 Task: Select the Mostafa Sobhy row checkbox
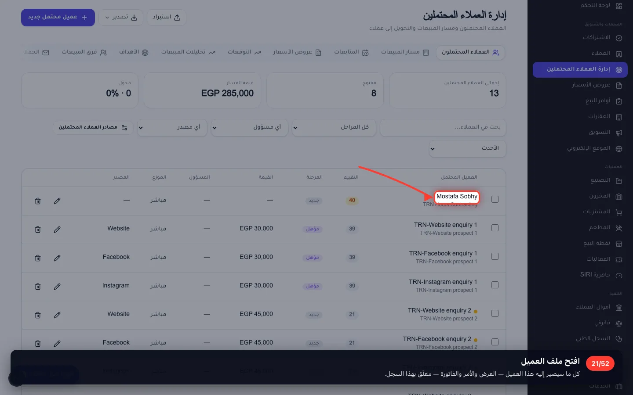[495, 199]
